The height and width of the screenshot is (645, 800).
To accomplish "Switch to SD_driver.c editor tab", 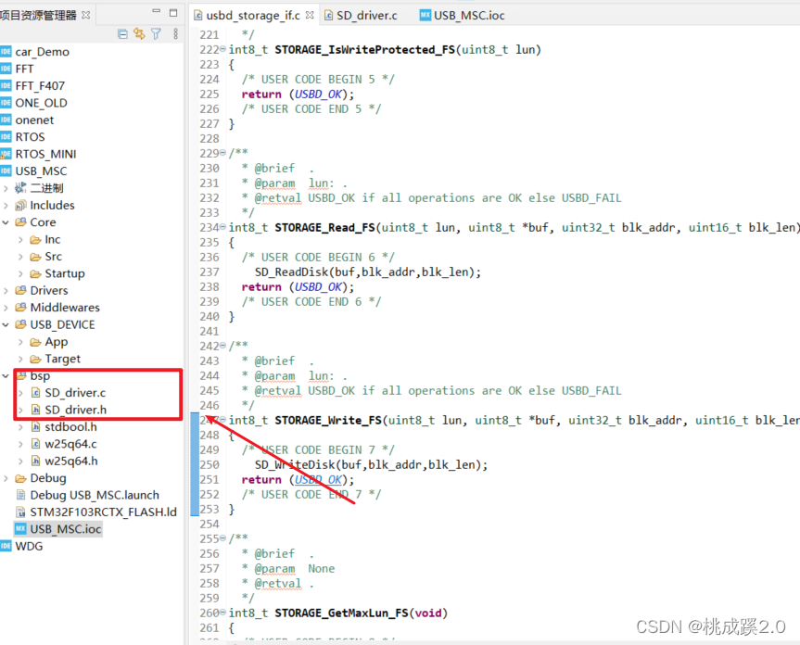I will [361, 16].
